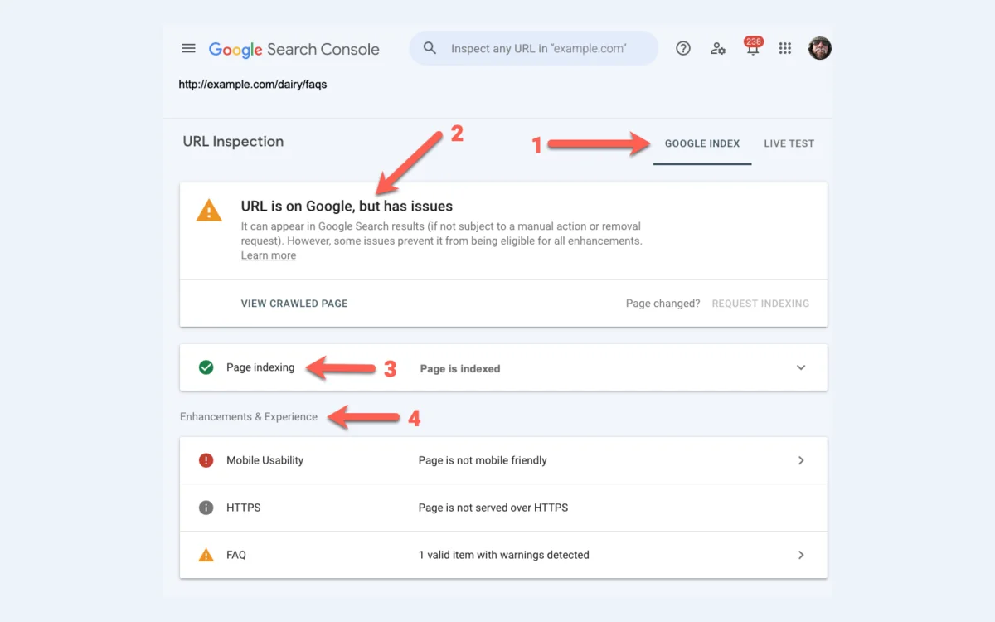Open Mobile Usability details arrow
Viewport: 995px width, 622px height.
pos(801,460)
